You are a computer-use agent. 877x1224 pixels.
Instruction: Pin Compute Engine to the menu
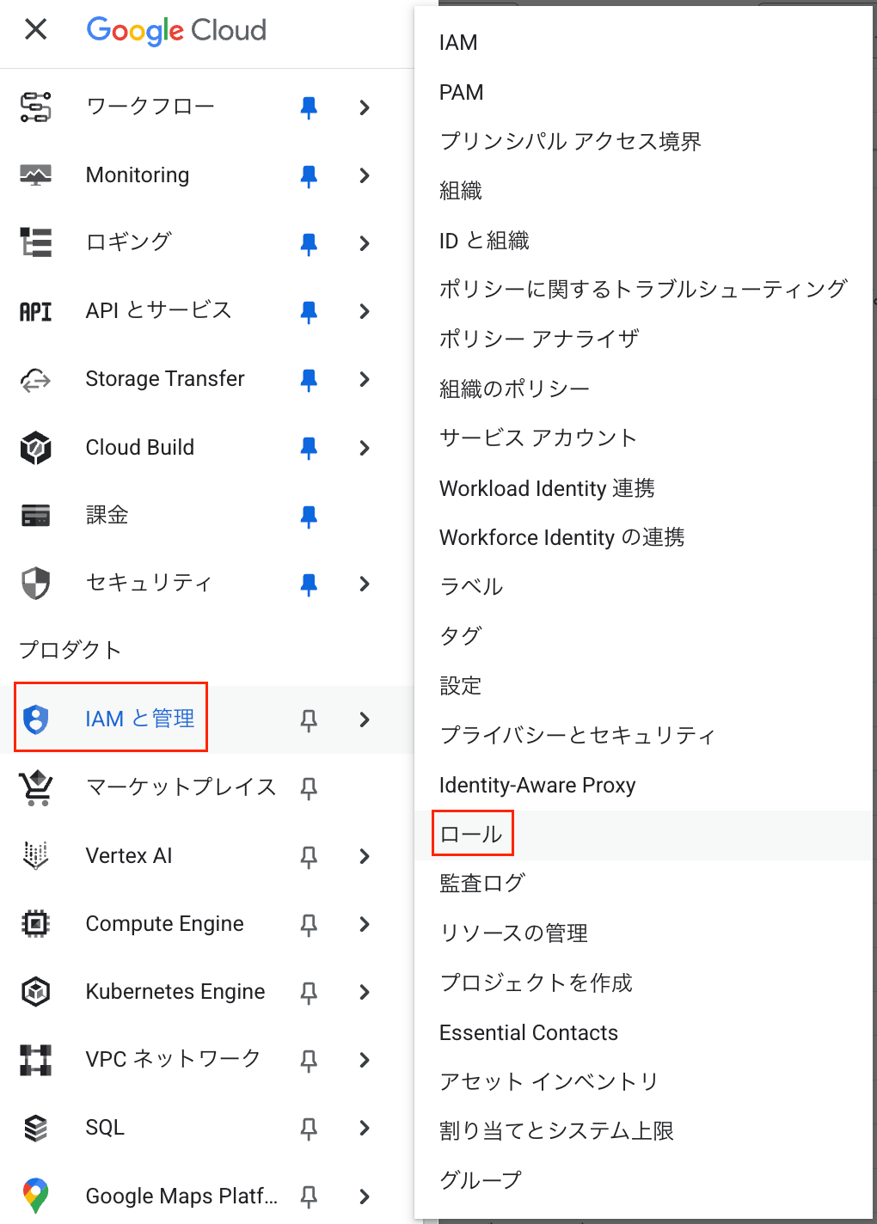coord(309,925)
